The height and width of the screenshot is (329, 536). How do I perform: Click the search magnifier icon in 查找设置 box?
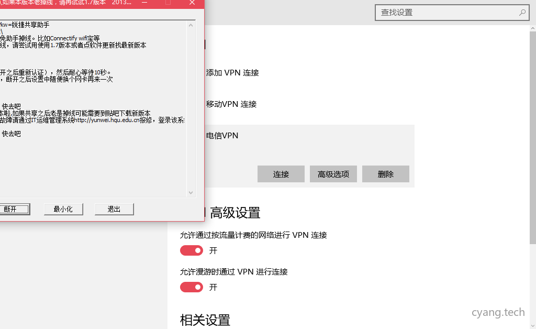coord(523,12)
